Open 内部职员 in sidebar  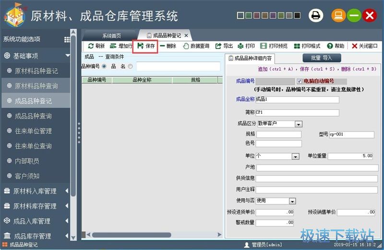click(x=27, y=161)
